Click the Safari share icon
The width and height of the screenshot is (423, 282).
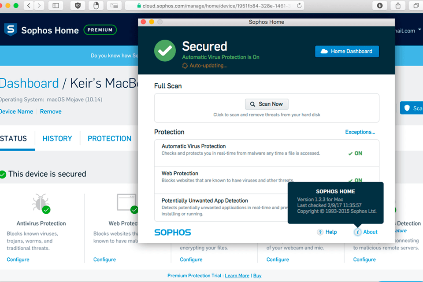click(398, 6)
